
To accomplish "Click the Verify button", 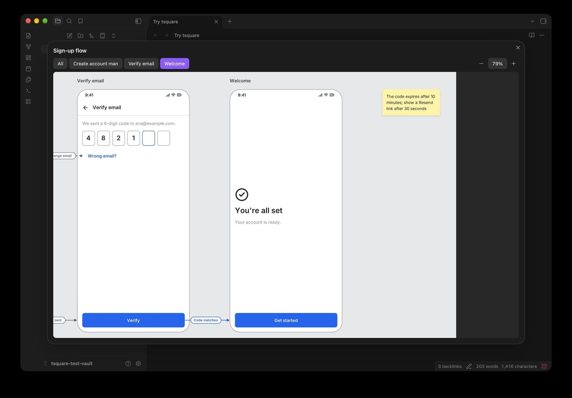I will (x=134, y=320).
